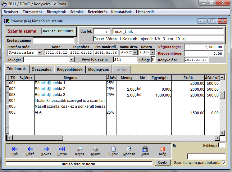Jump to last record with Utolsó
The height and width of the screenshot is (172, 232).
point(62,149)
